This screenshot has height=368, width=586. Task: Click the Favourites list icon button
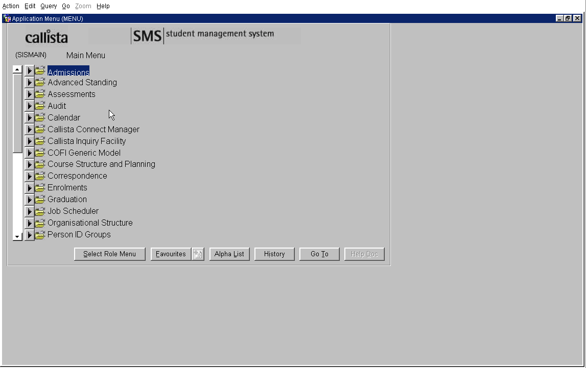198,254
